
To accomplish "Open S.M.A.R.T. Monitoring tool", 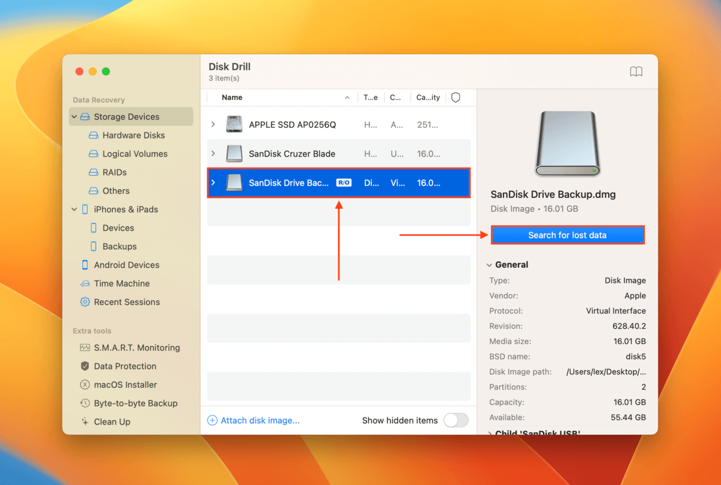I will (x=137, y=348).
